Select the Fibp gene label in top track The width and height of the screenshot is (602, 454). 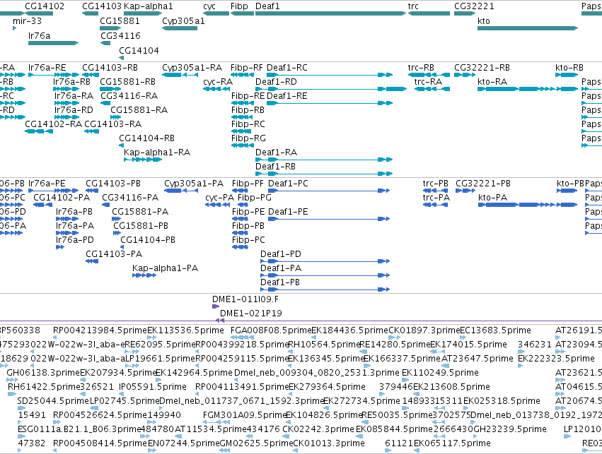click(x=239, y=6)
